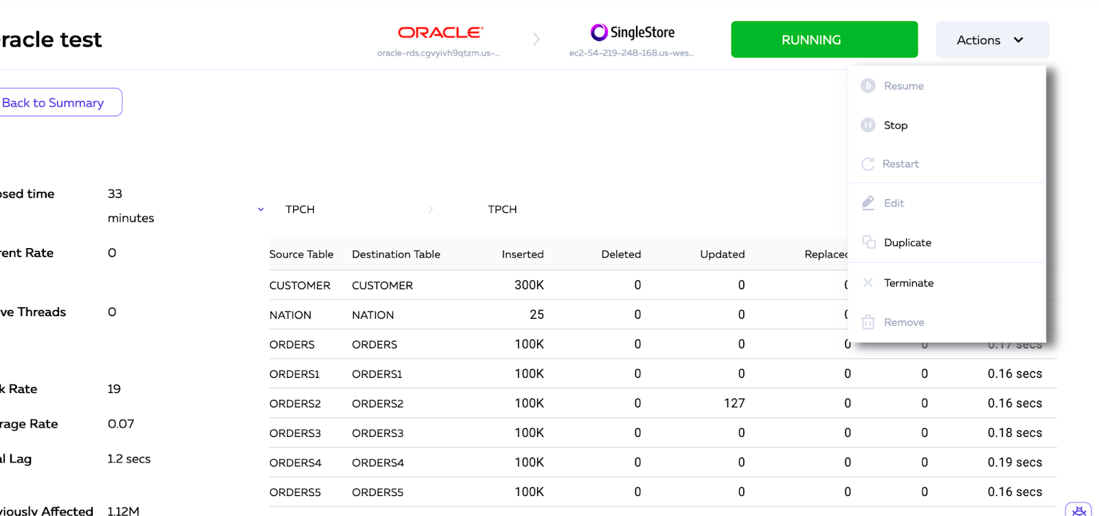Click the Source Table column header
Screen dimensions: 1099x516
pyautogui.click(x=302, y=254)
